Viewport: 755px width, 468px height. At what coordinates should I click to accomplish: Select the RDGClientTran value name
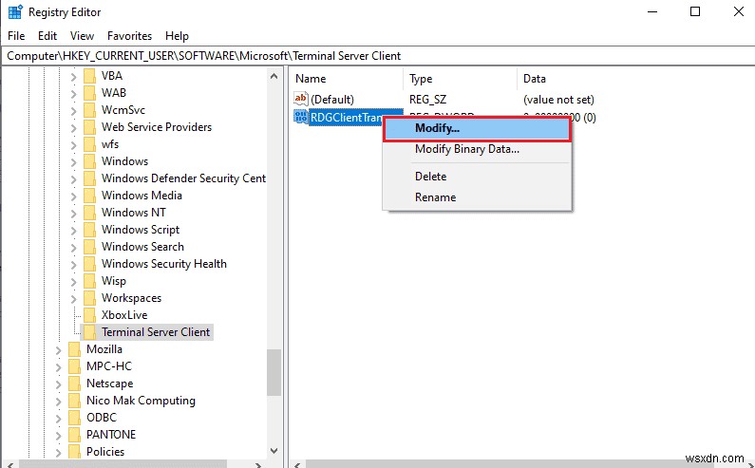pos(347,117)
